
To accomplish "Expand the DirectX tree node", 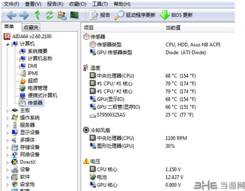I will [x=7, y=162].
